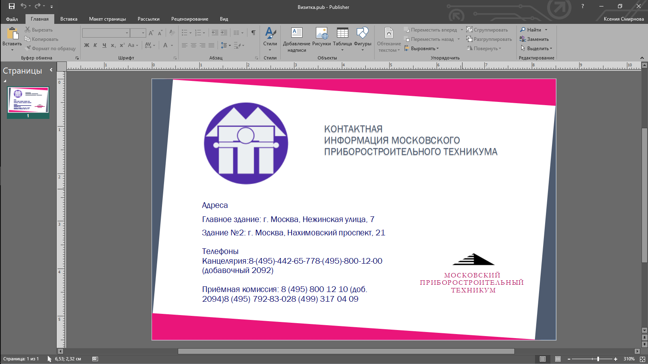
Task: Toggle bold Ж formatting
Action: pos(87,45)
